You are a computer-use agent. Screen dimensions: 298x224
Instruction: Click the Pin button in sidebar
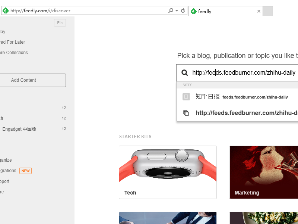60,23
